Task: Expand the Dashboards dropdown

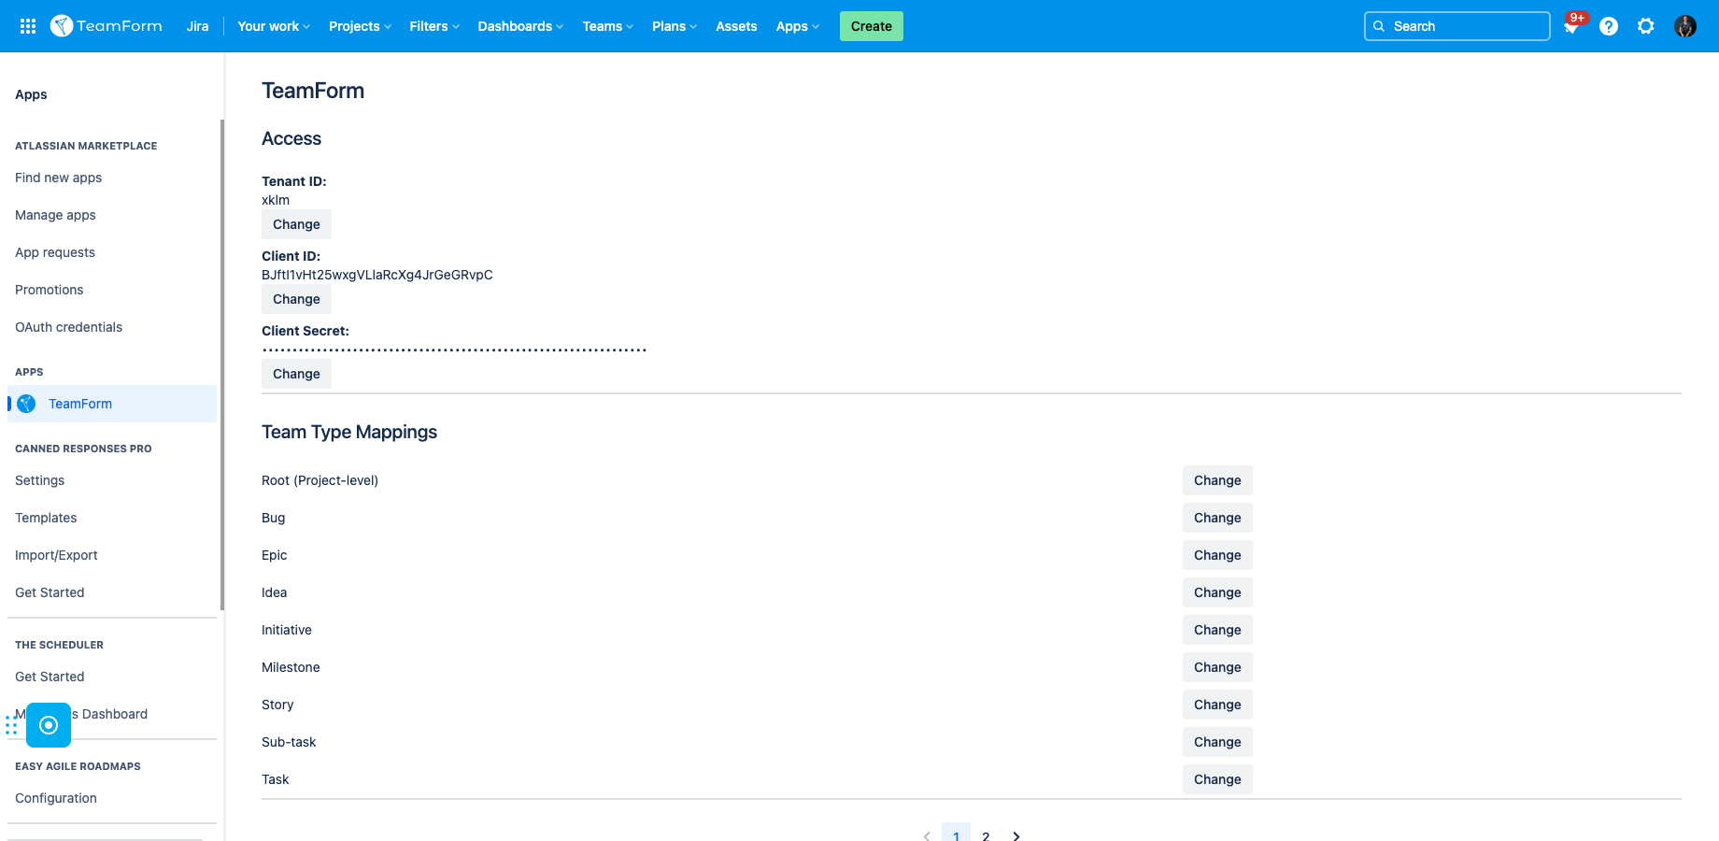Action: click(x=520, y=26)
